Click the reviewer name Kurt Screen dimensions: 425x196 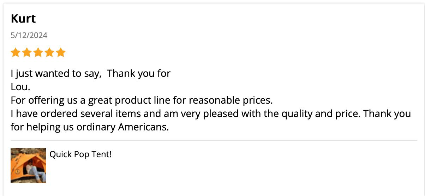click(23, 18)
